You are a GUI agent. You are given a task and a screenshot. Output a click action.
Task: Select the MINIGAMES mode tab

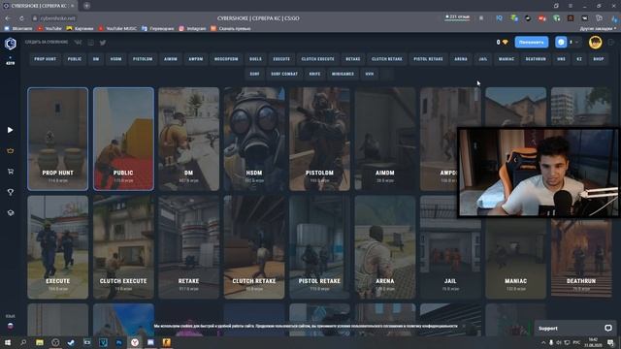(x=343, y=74)
